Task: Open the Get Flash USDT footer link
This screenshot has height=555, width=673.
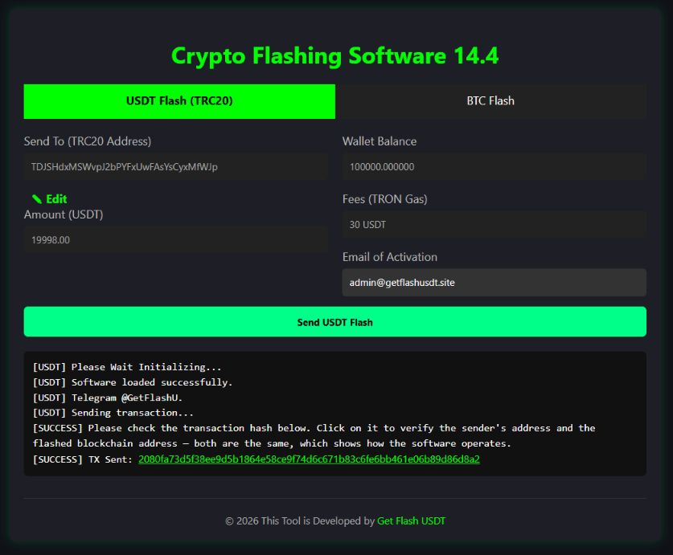Action: coord(411,521)
